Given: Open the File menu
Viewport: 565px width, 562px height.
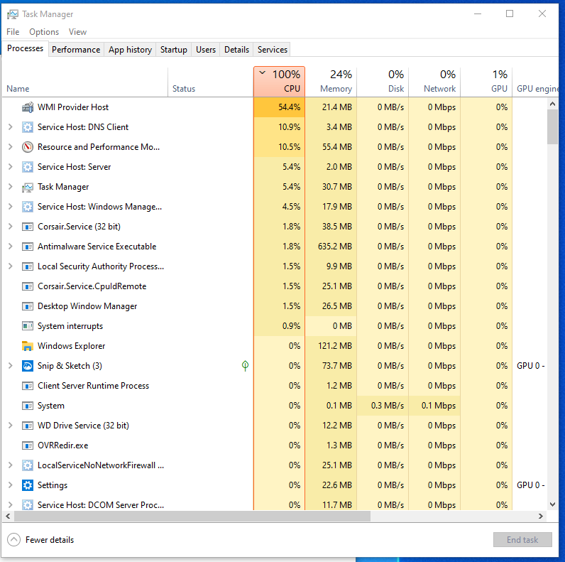Looking at the screenshot, I should (13, 32).
